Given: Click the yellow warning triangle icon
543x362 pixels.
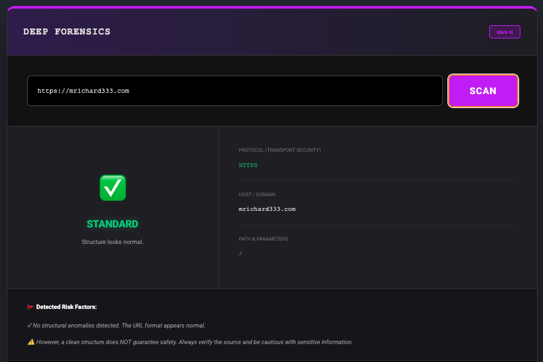Looking at the screenshot, I should pos(31,342).
